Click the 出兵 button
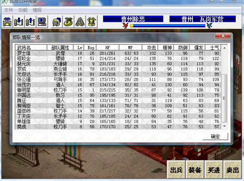Image resolution: width=244 pixels, height=181 pixels. [176, 170]
